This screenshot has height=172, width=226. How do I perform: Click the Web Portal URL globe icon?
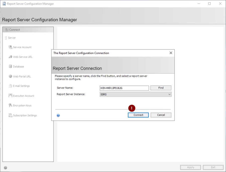(x=10, y=76)
